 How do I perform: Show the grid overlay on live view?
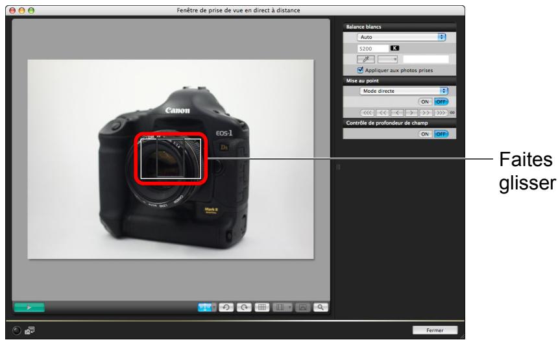click(x=262, y=308)
